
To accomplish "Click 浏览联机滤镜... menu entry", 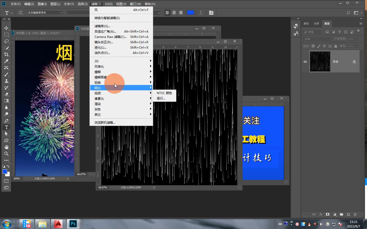I will pyautogui.click(x=105, y=123).
